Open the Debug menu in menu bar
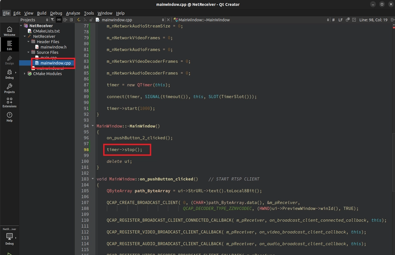 (x=56, y=13)
